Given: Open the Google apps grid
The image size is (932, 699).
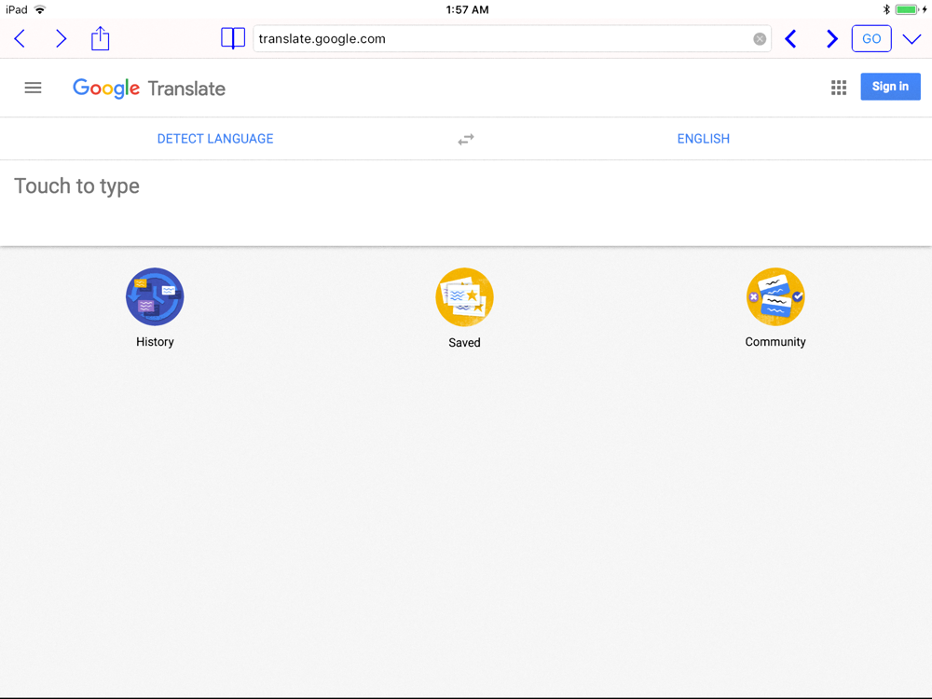Looking at the screenshot, I should tap(838, 88).
